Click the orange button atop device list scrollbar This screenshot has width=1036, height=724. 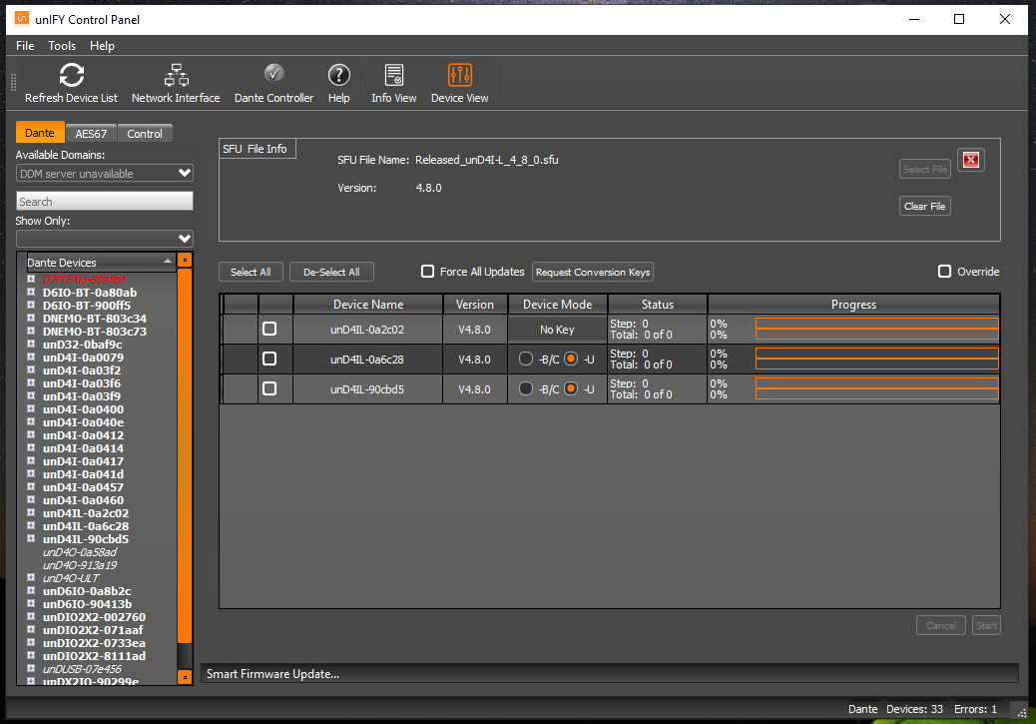184,261
